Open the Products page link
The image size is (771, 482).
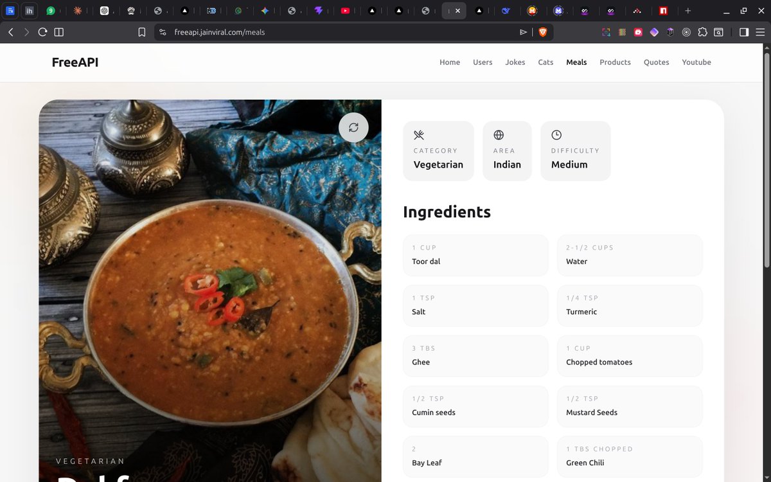pyautogui.click(x=615, y=62)
